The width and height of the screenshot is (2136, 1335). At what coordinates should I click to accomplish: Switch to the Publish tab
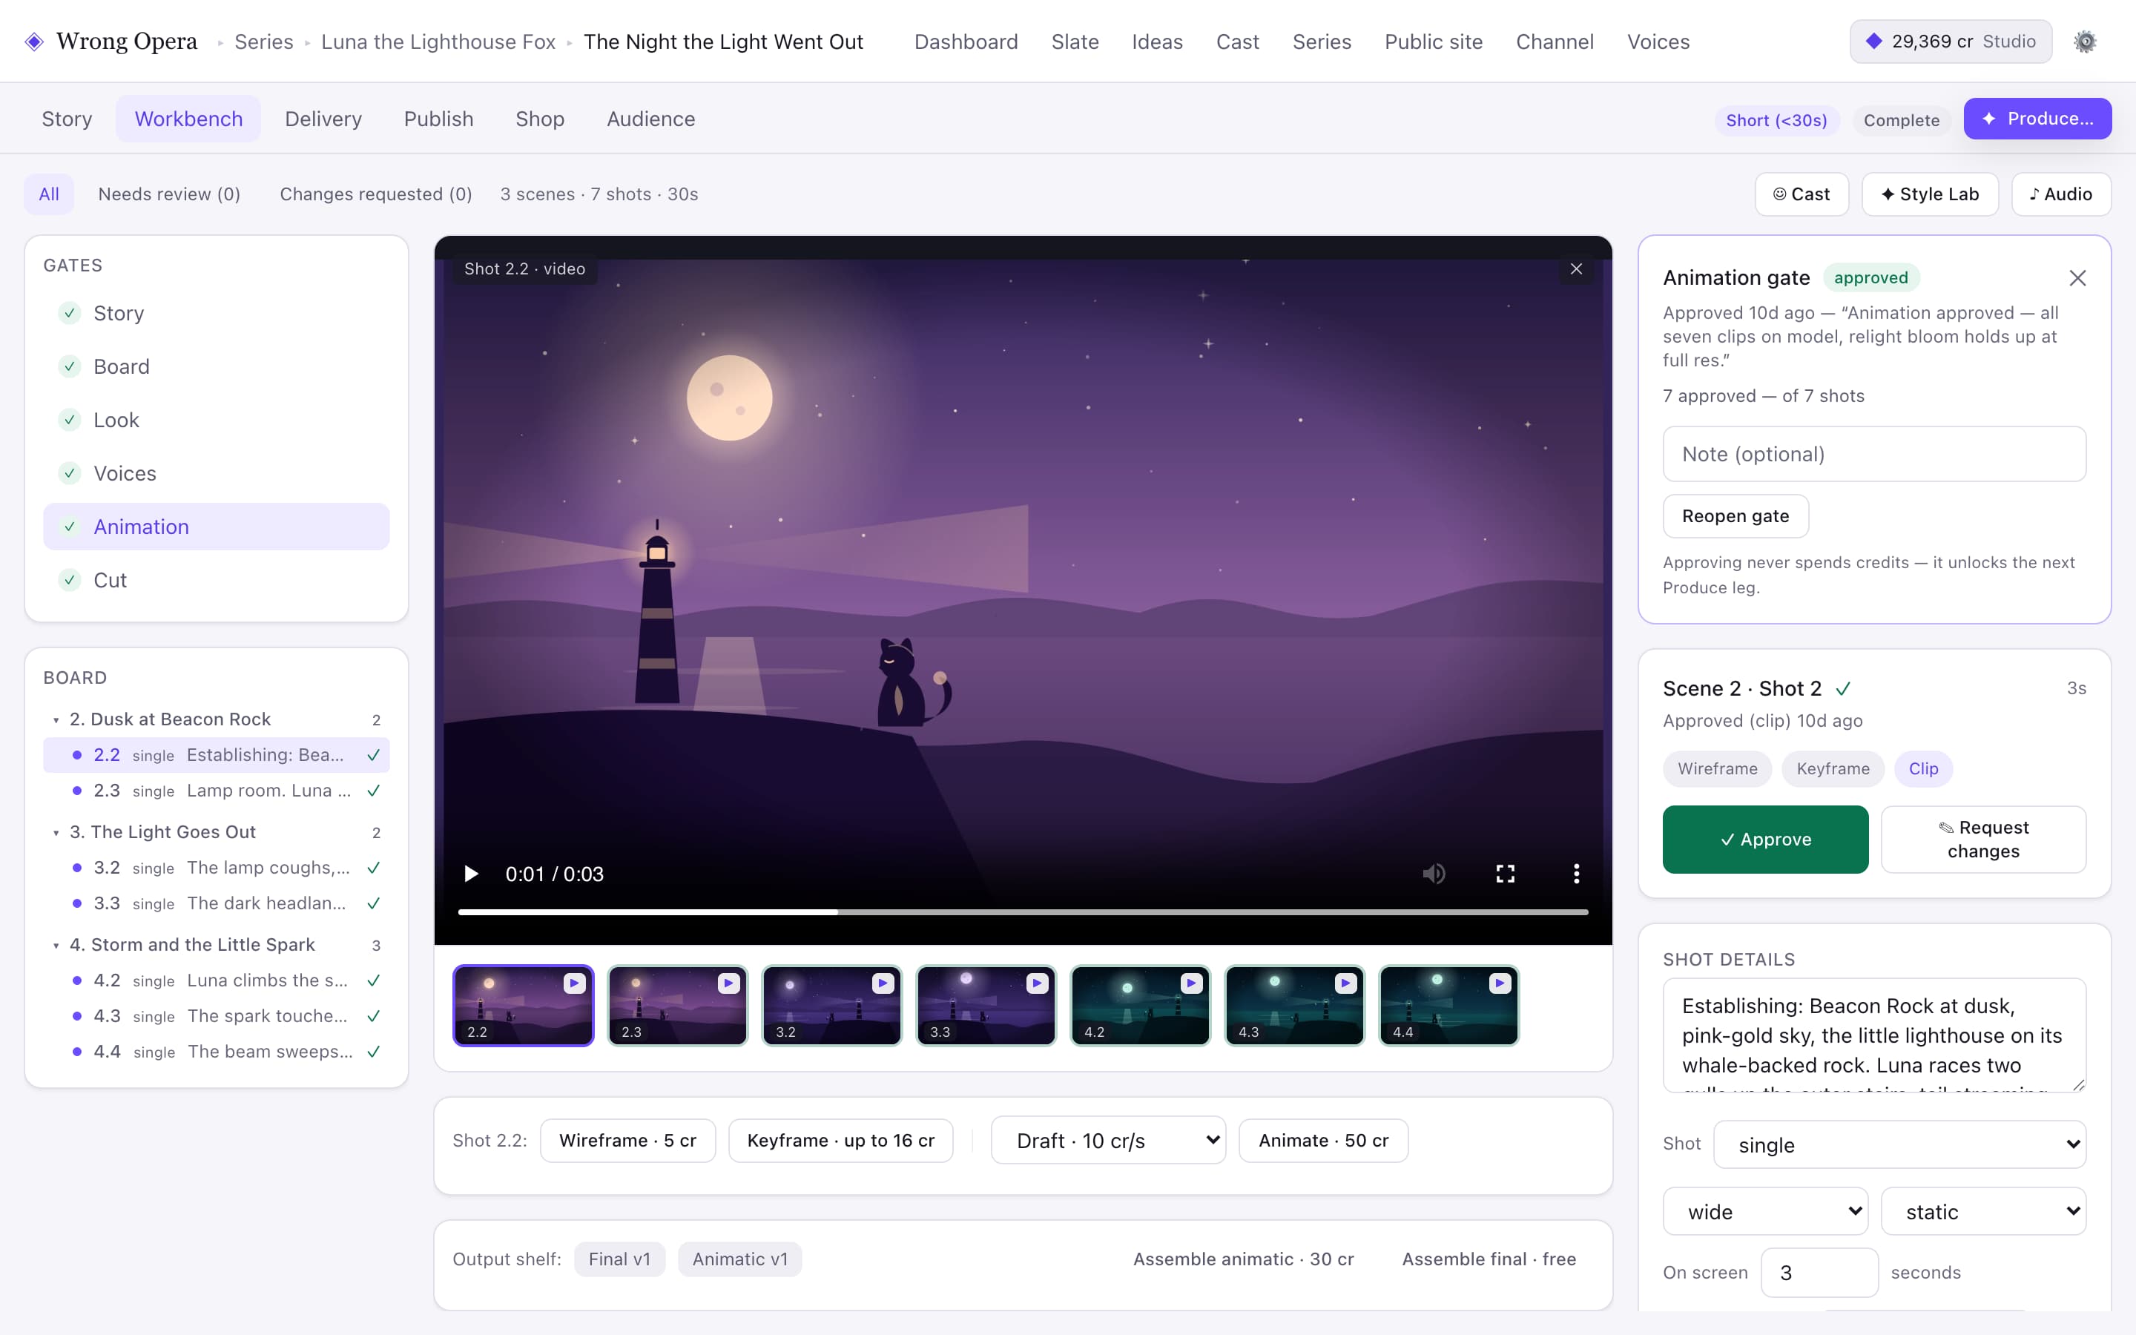tap(438, 119)
